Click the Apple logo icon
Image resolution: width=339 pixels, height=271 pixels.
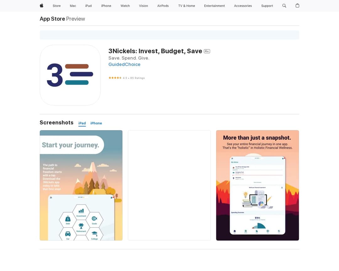pyautogui.click(x=41, y=6)
